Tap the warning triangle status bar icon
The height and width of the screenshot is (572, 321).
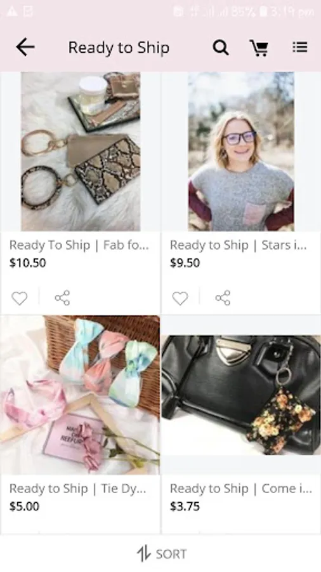coord(11,11)
